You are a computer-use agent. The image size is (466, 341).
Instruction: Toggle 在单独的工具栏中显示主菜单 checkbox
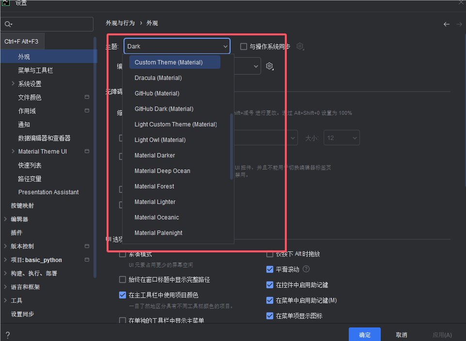click(x=123, y=320)
